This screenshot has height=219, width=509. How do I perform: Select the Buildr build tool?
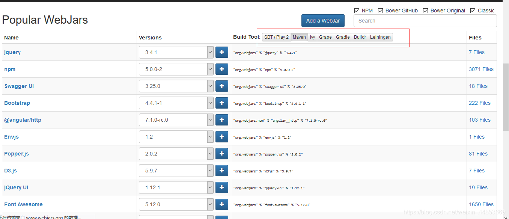click(x=360, y=37)
